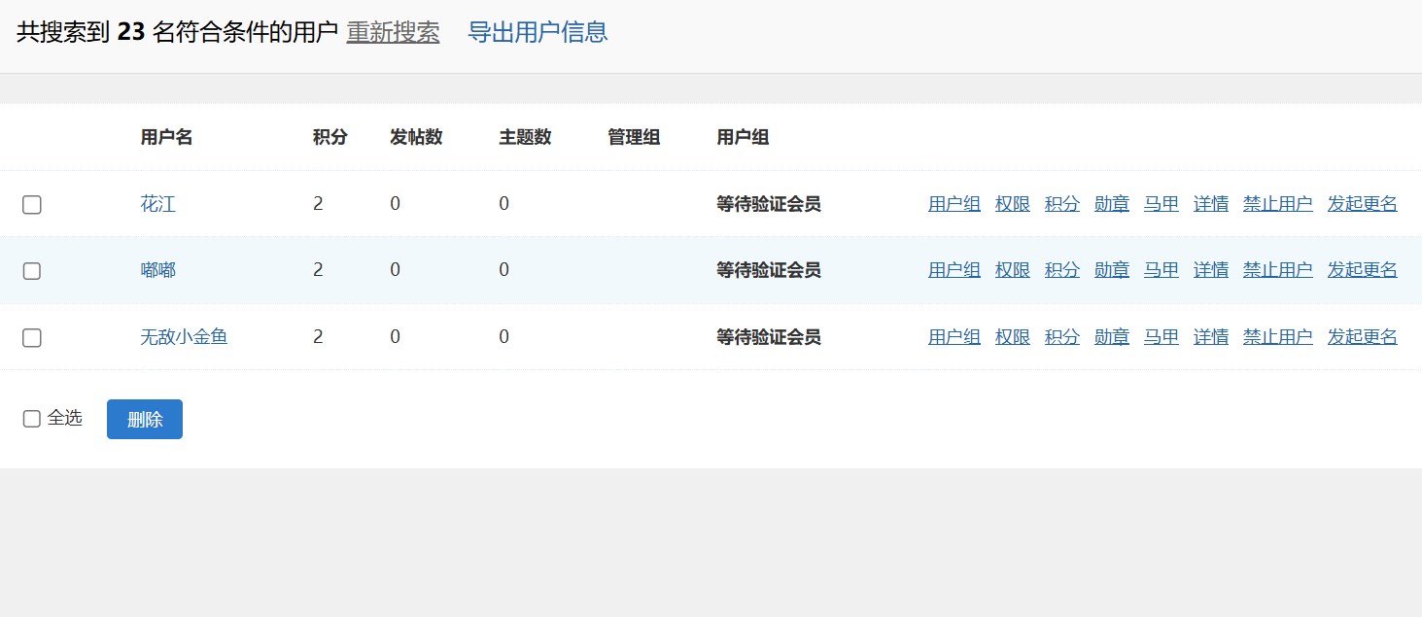The image size is (1422, 617).
Task: Open 用户组 link for 花江
Action: click(954, 204)
